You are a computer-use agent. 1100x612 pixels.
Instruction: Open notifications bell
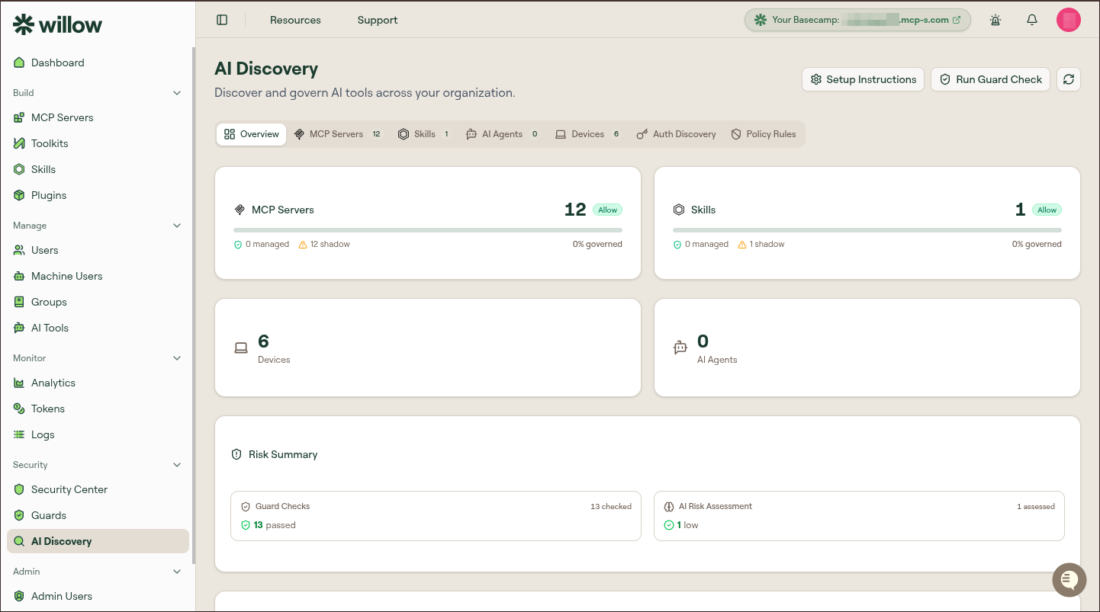click(x=1032, y=20)
